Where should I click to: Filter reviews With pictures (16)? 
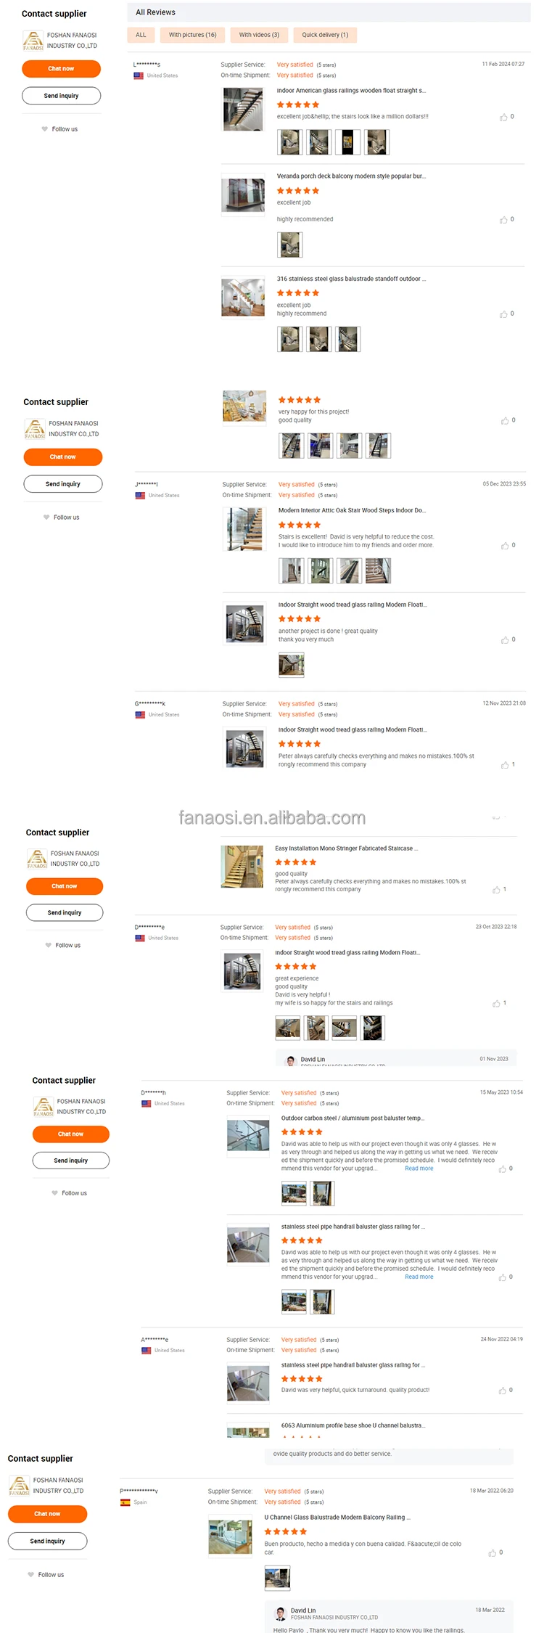[193, 35]
